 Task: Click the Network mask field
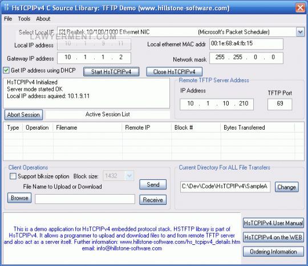point(246,58)
